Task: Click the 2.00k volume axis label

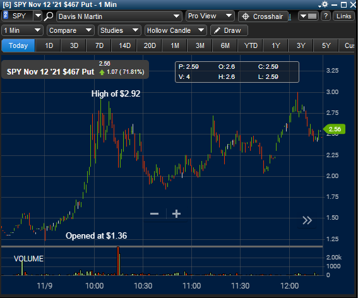Action: pyautogui.click(x=333, y=258)
